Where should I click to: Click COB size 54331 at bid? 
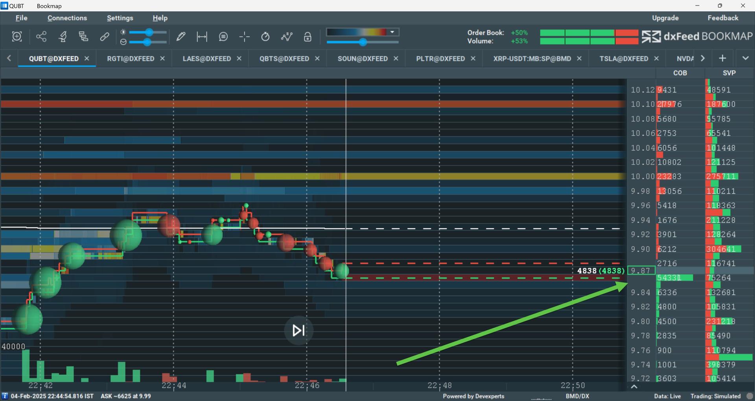coord(669,278)
